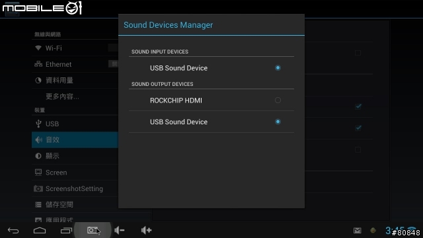Open the mail notification icon

point(358,231)
